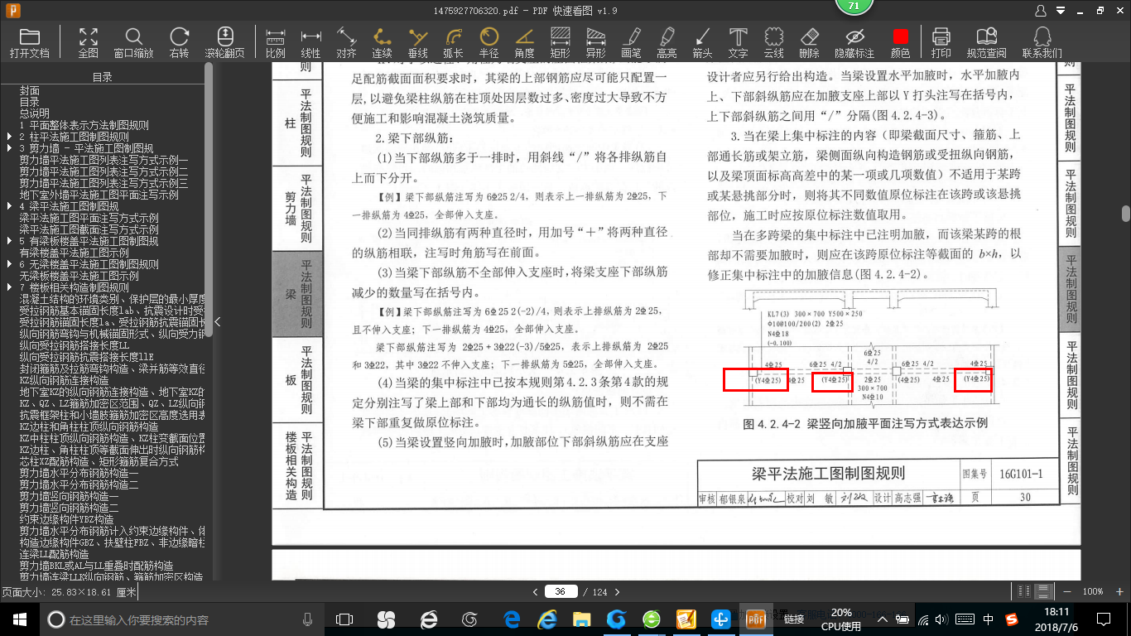
Task: Zoom in with the plus button
Action: (x=1118, y=591)
